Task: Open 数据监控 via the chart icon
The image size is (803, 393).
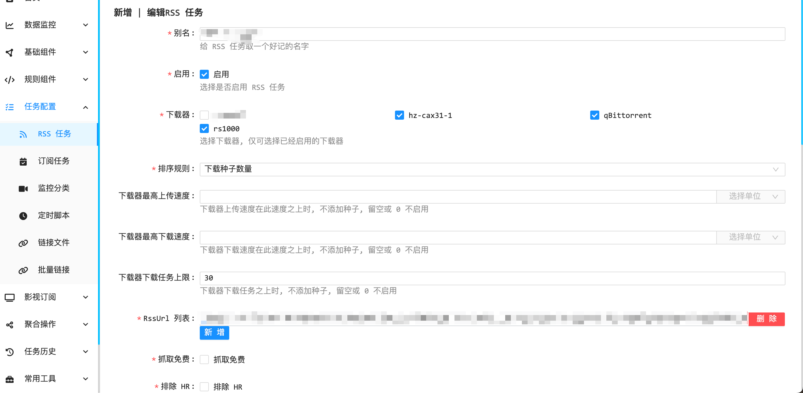Action: [10, 25]
